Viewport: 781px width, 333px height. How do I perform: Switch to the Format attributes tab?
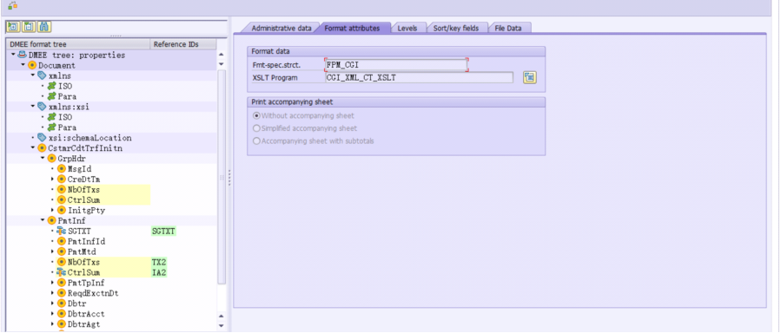pyautogui.click(x=352, y=29)
